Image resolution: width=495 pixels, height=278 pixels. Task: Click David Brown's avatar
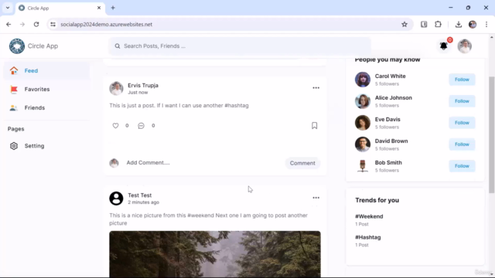click(x=363, y=144)
